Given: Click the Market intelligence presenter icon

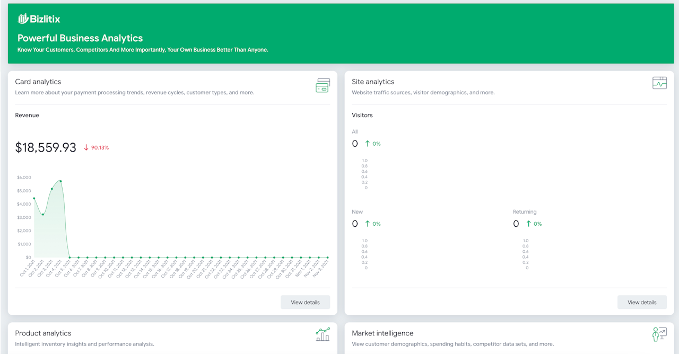Looking at the screenshot, I should click(659, 334).
